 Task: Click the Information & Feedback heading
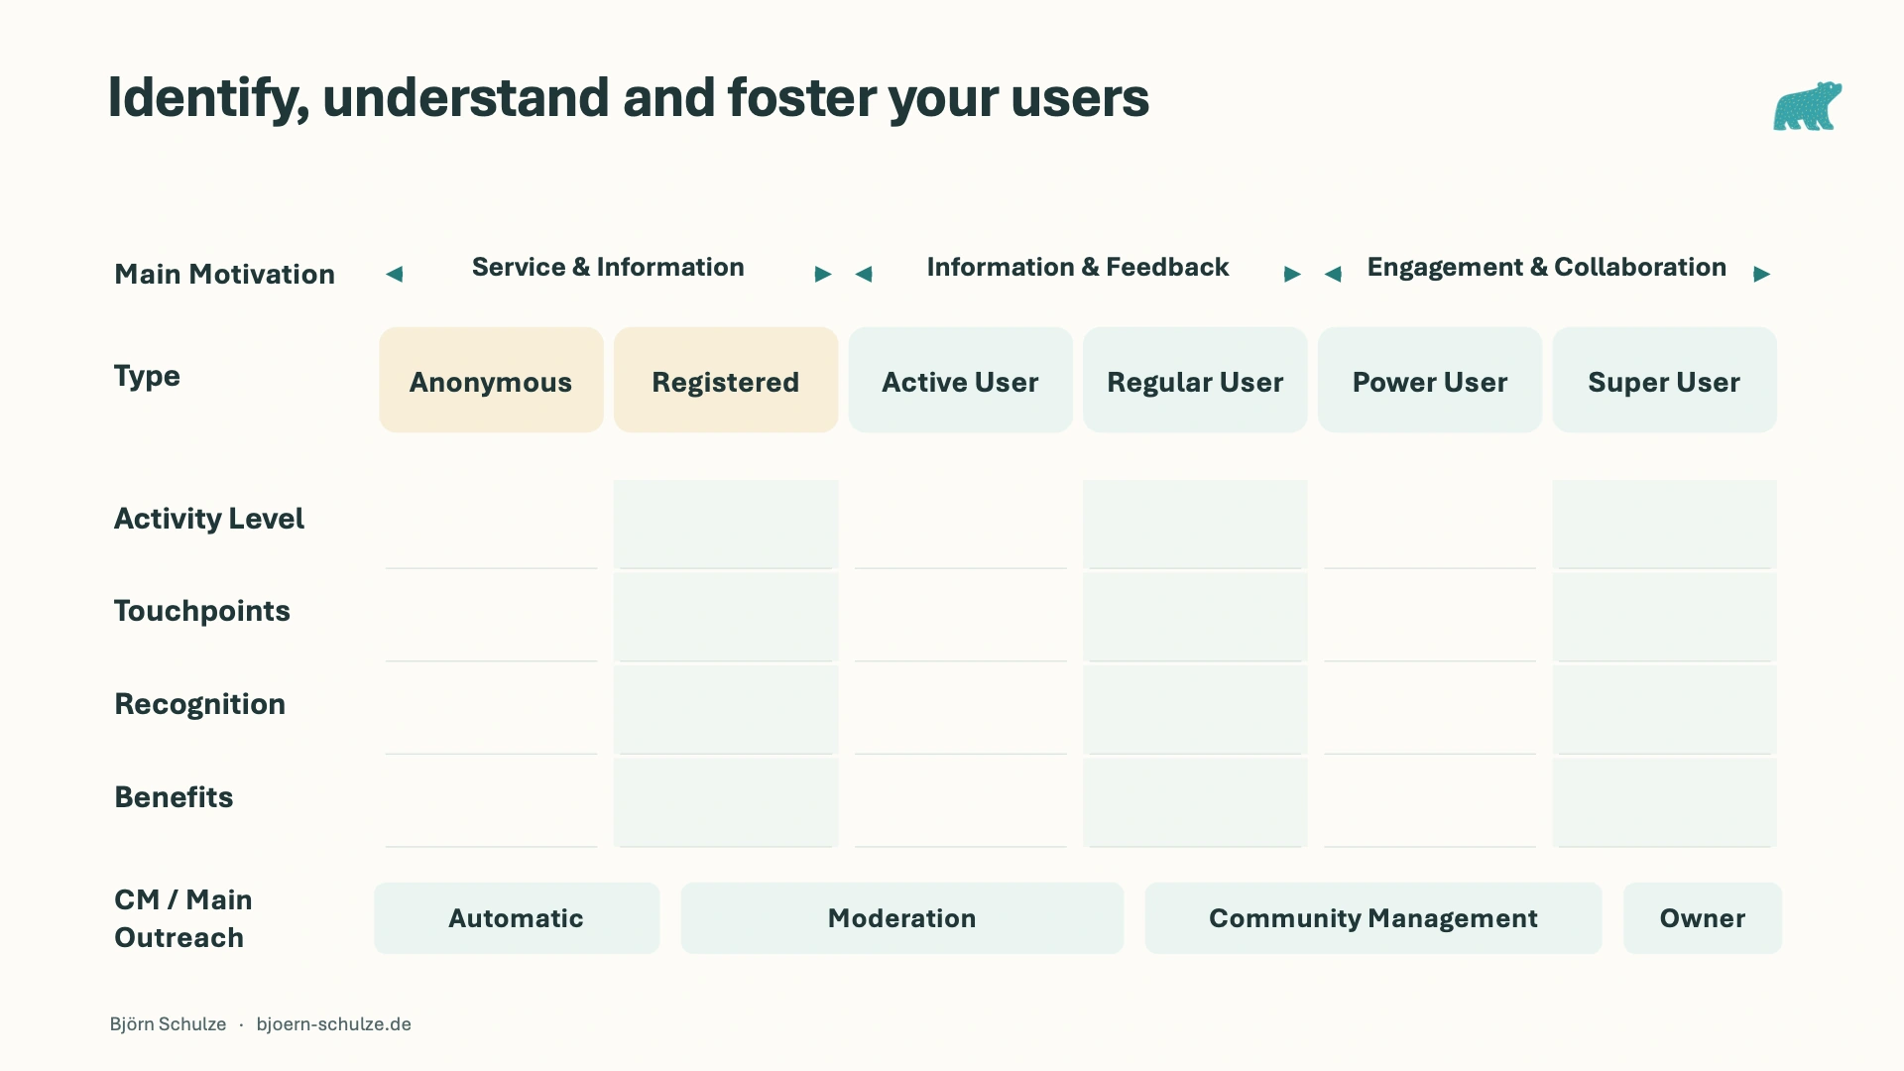(1078, 268)
